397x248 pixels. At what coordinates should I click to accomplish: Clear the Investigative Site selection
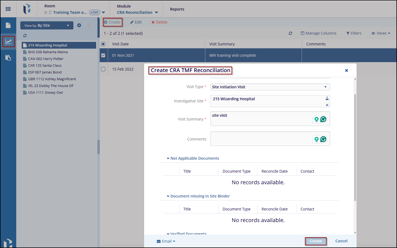coord(327,105)
